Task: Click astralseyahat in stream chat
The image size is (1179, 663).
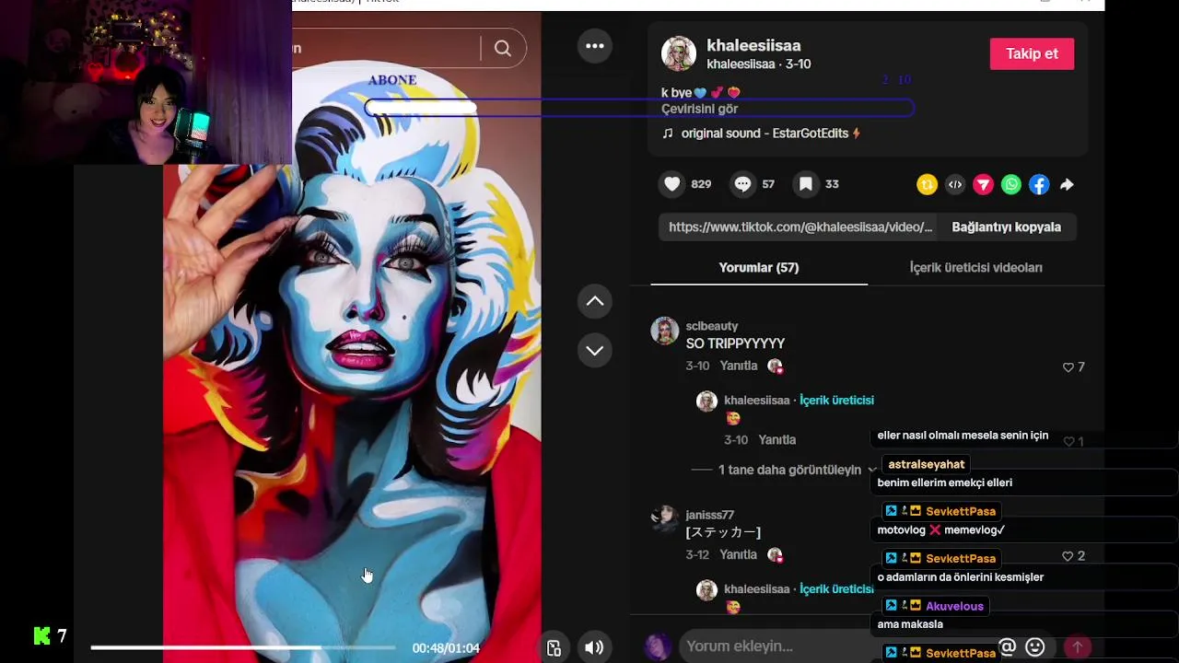Action: pyautogui.click(x=927, y=464)
